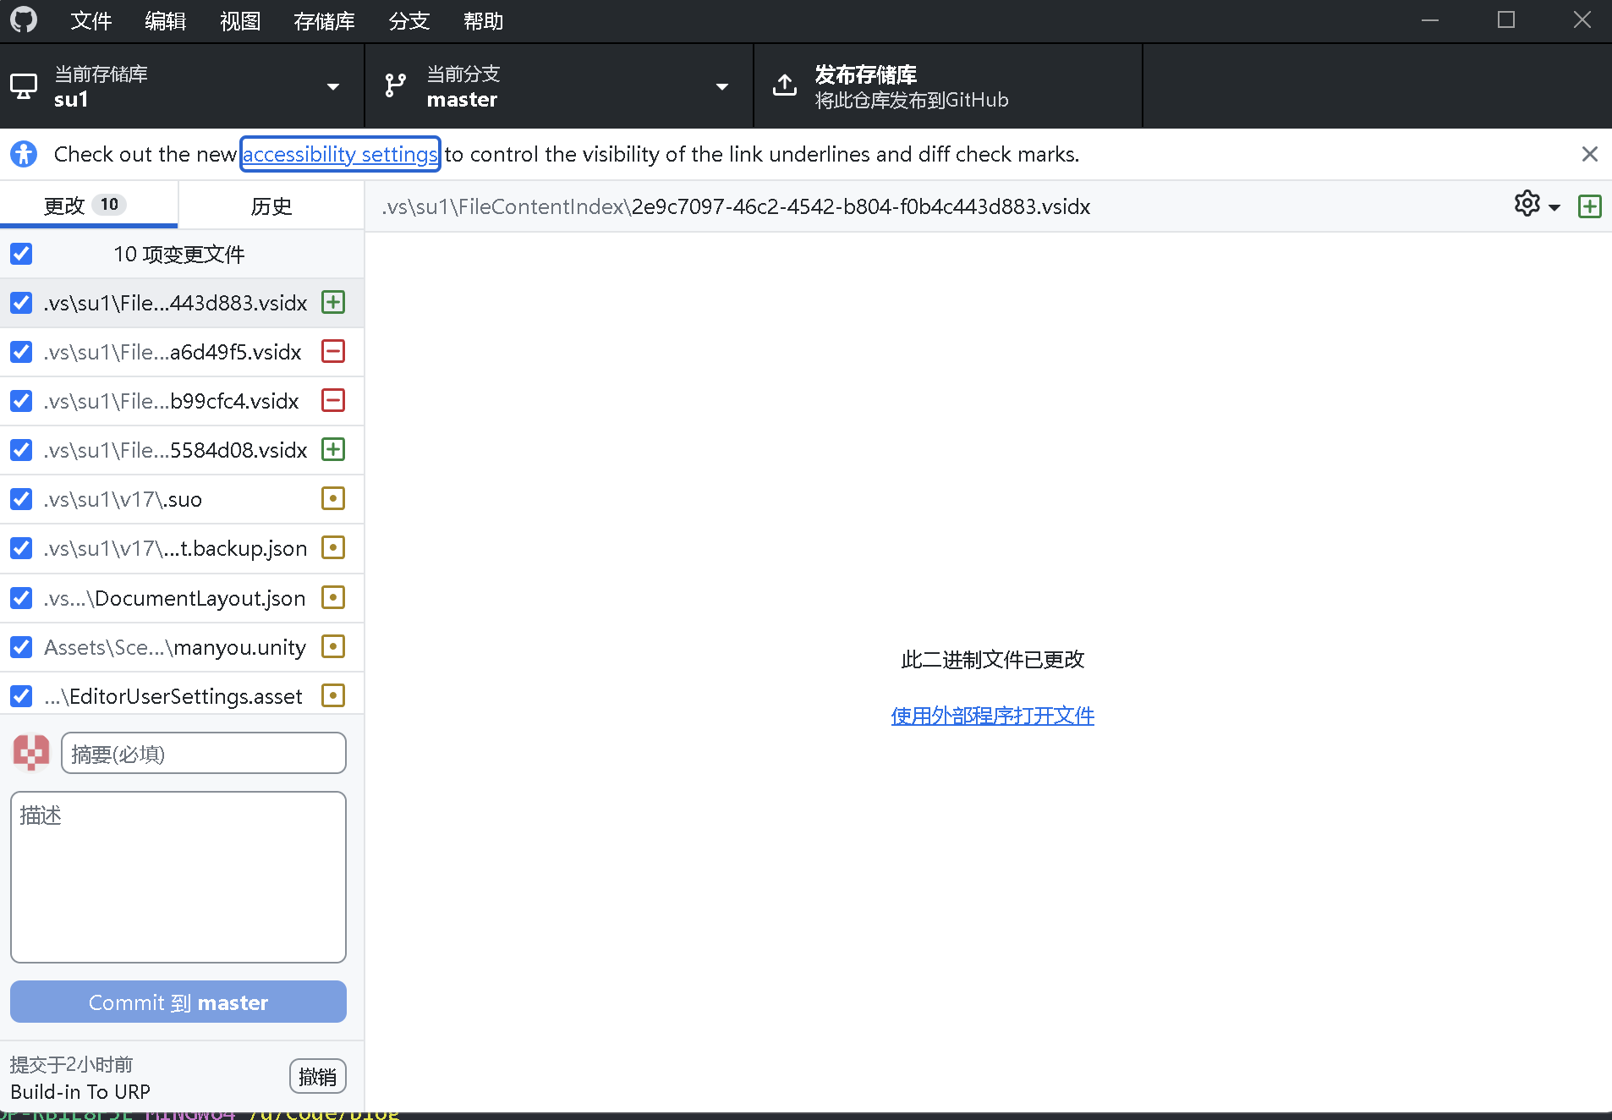Viewport: 1612px width, 1120px height.
Task: Open the 视图 menu
Action: click(240, 20)
